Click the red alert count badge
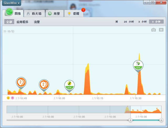 [83, 10]
